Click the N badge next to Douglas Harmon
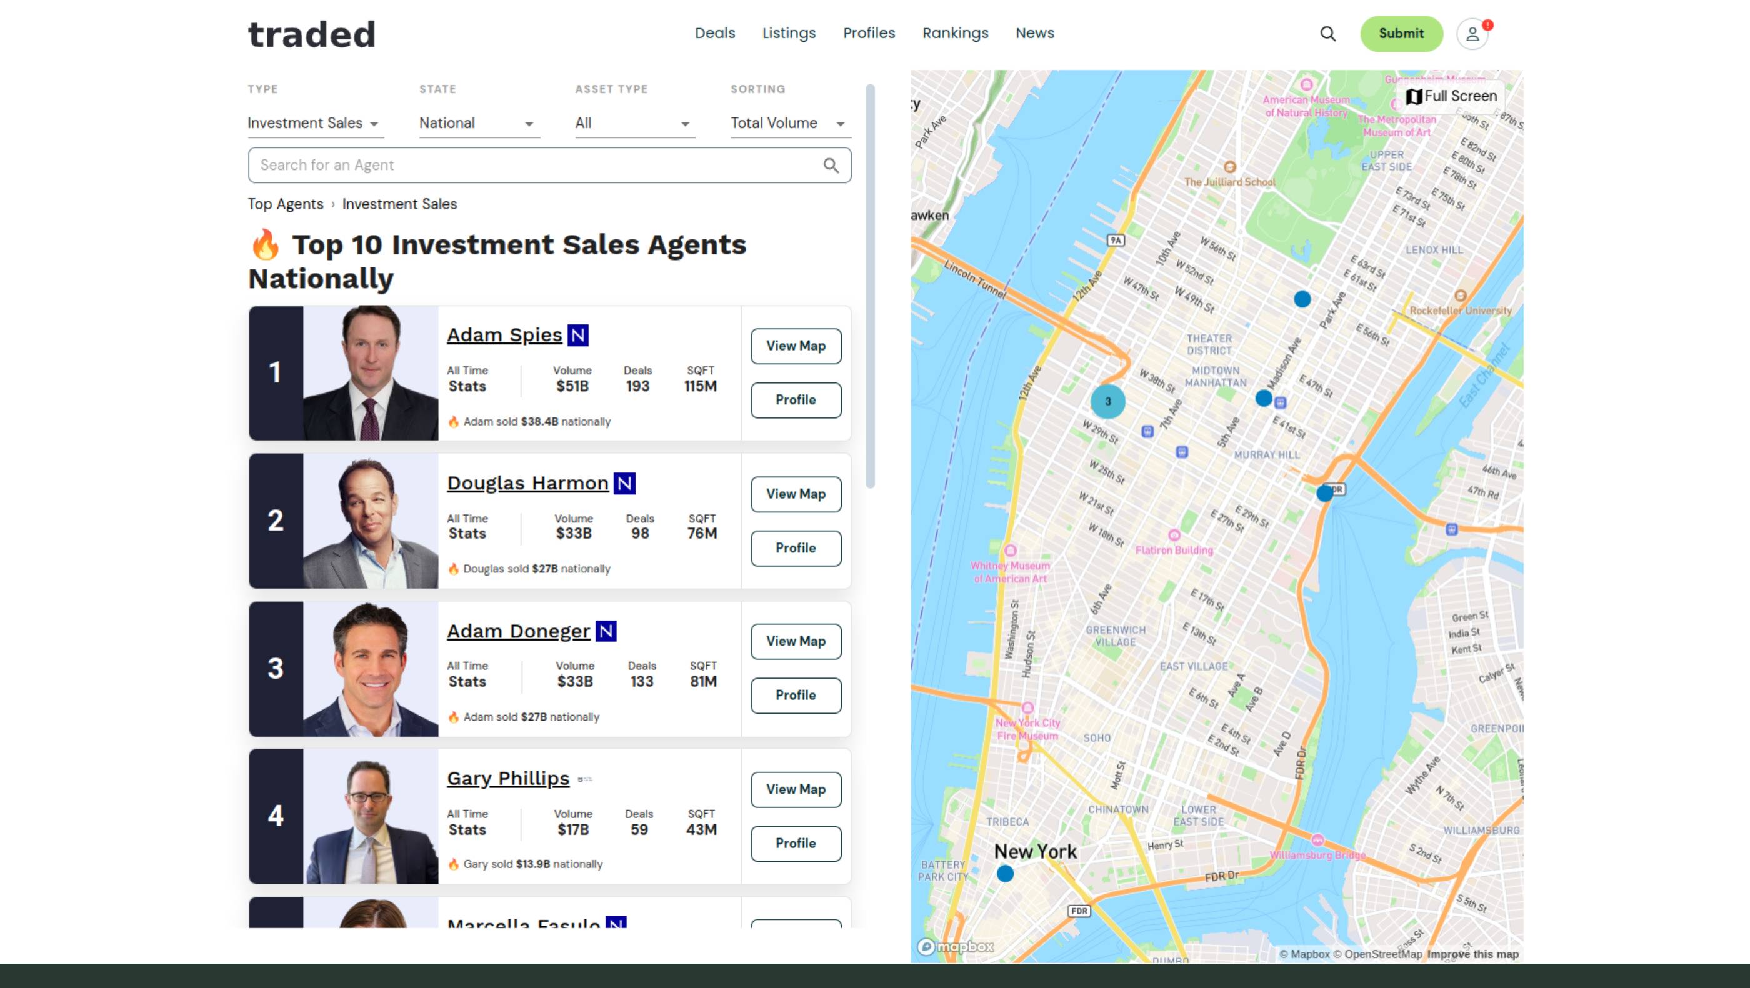This screenshot has height=988, width=1750. pyautogui.click(x=624, y=483)
